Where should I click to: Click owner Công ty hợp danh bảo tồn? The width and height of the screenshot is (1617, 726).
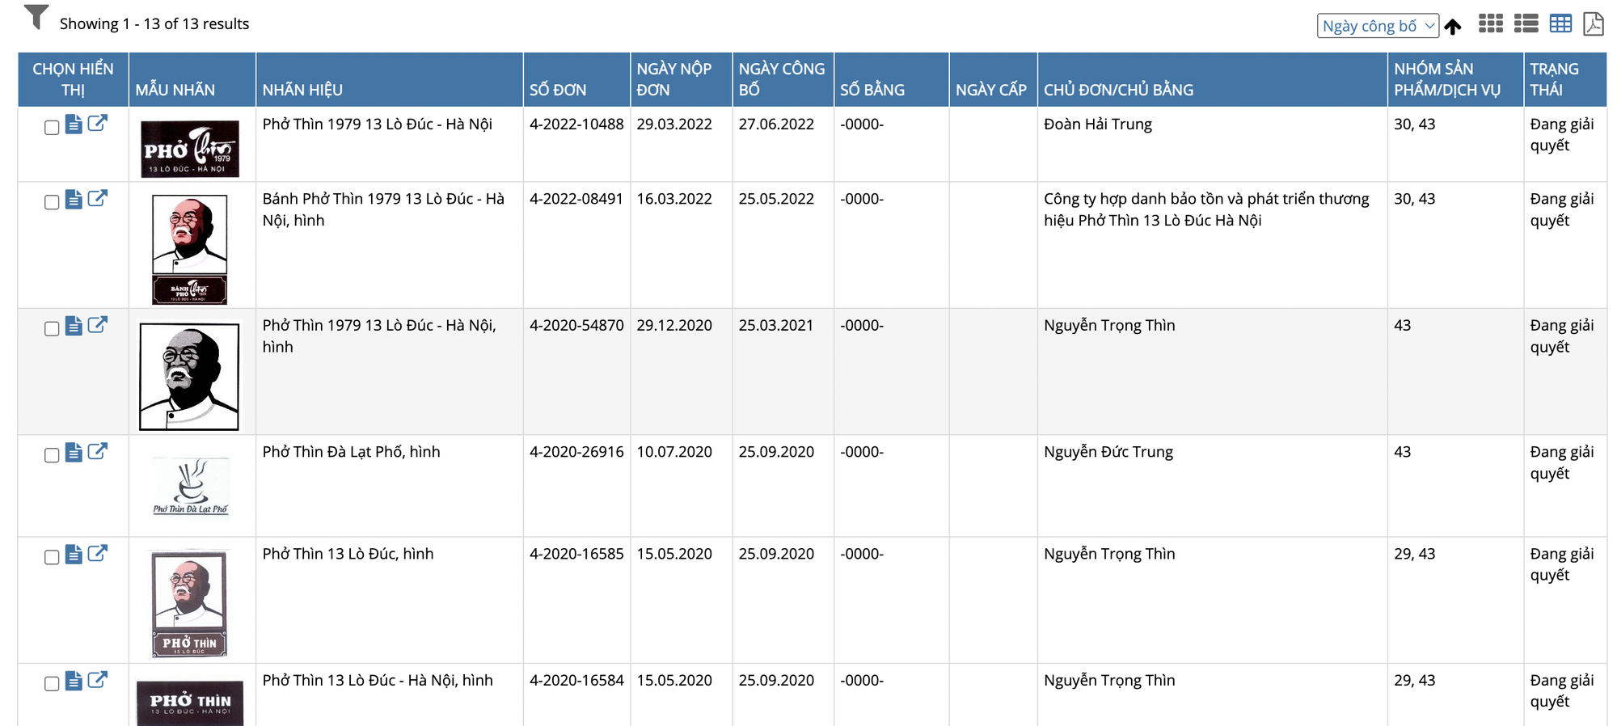tap(1206, 209)
